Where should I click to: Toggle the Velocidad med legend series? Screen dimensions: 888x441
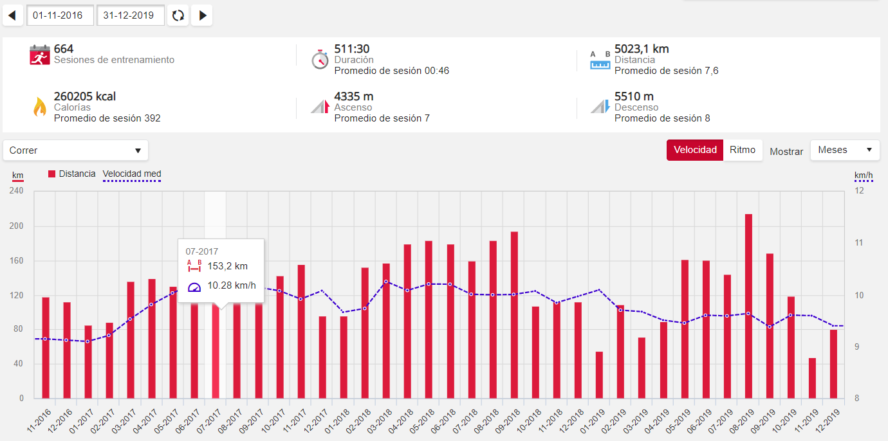(x=132, y=174)
